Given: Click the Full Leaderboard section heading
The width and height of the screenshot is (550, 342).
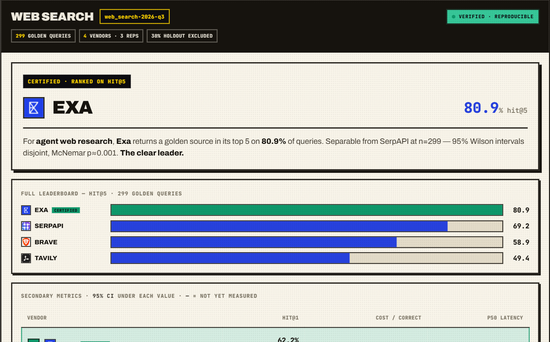Looking at the screenshot, I should [x=101, y=193].
